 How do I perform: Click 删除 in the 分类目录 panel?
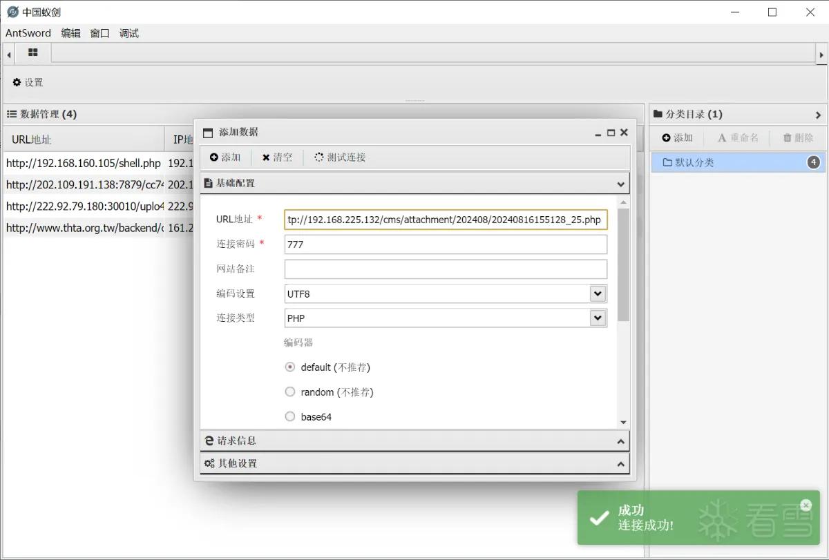coord(798,138)
